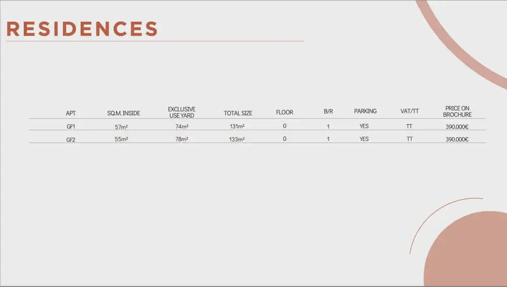
Task: Click the 74m² yard value
Action: pos(182,127)
